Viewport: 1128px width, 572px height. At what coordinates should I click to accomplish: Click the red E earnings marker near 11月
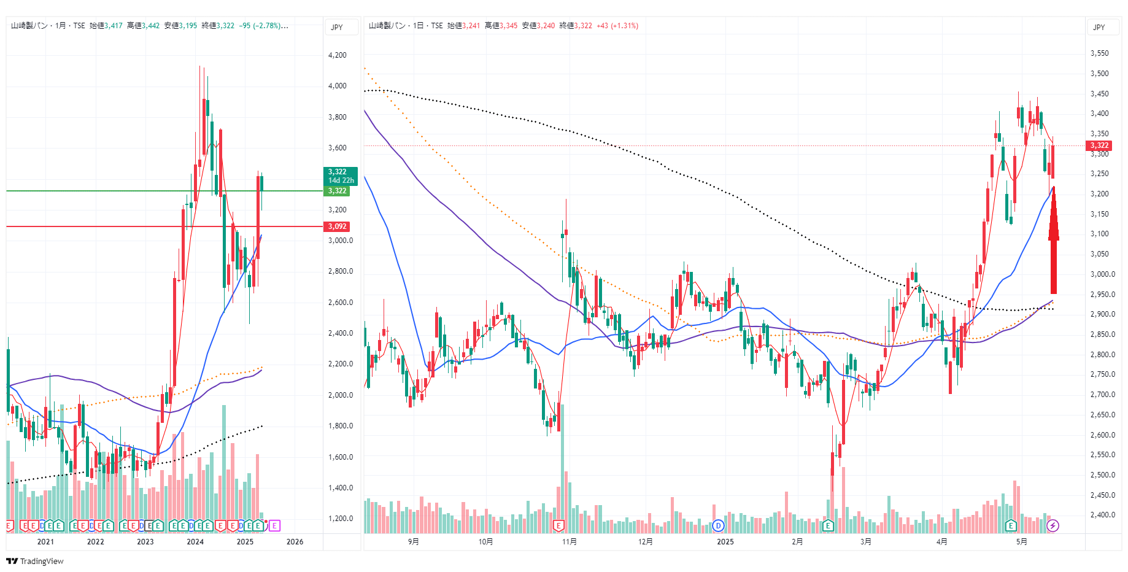coord(558,526)
